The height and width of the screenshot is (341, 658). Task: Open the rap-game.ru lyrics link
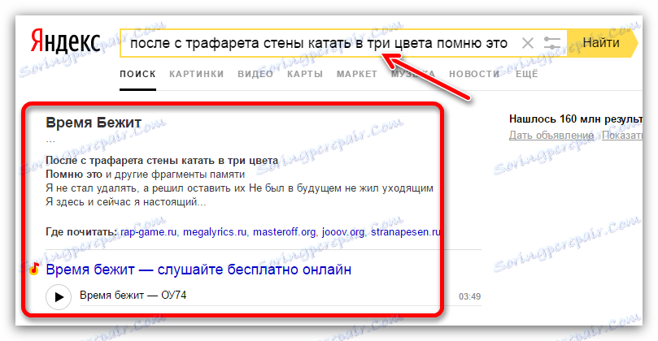pos(148,231)
